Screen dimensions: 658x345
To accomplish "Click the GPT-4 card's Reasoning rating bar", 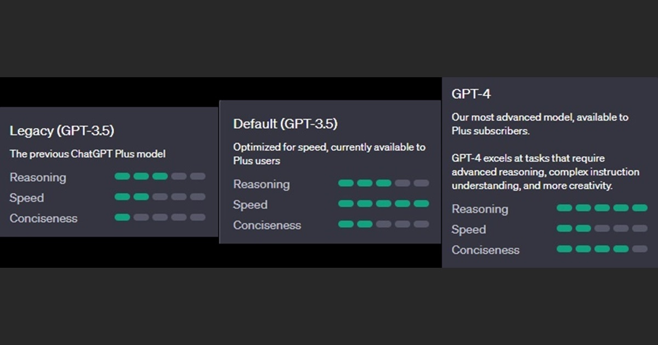I will 602,208.
